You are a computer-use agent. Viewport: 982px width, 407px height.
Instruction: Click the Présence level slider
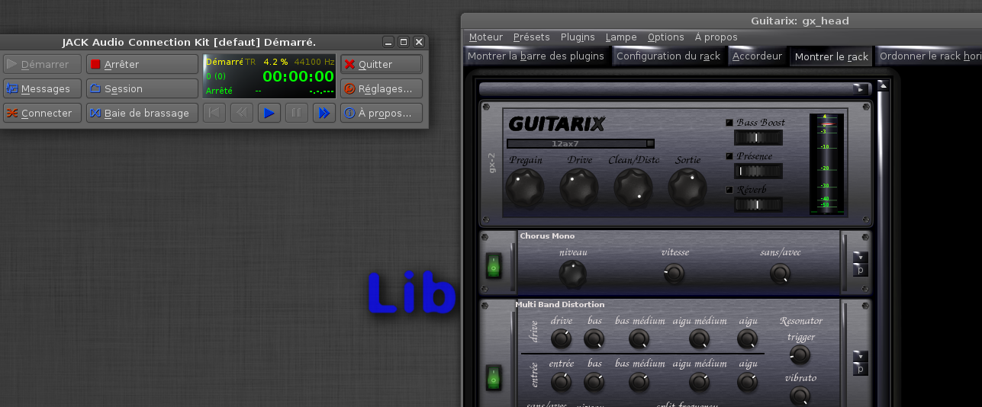(758, 171)
